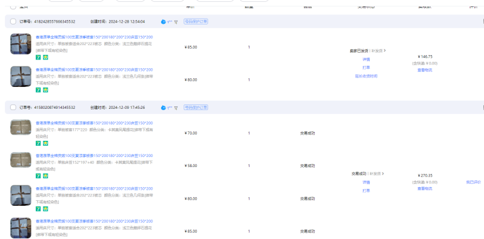Open thumbnail of ¥58.00 fitted sheet item
484x239 pixels.
(21, 160)
